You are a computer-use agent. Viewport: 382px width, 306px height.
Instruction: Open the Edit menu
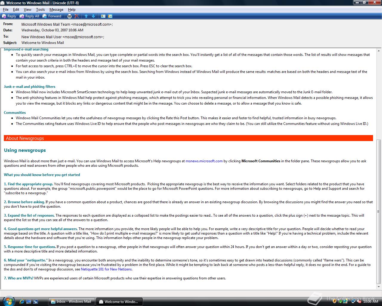[16, 10]
